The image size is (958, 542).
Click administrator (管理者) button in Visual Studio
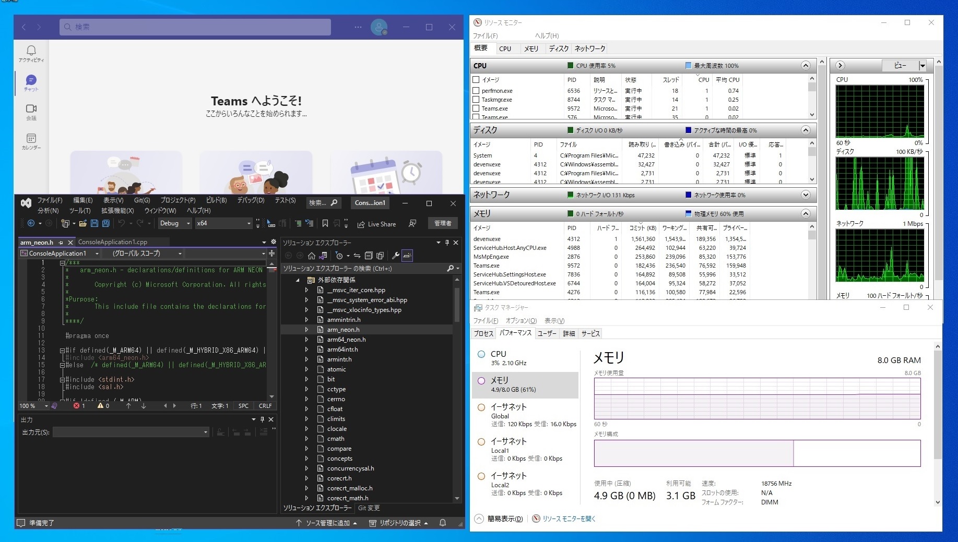click(x=443, y=223)
